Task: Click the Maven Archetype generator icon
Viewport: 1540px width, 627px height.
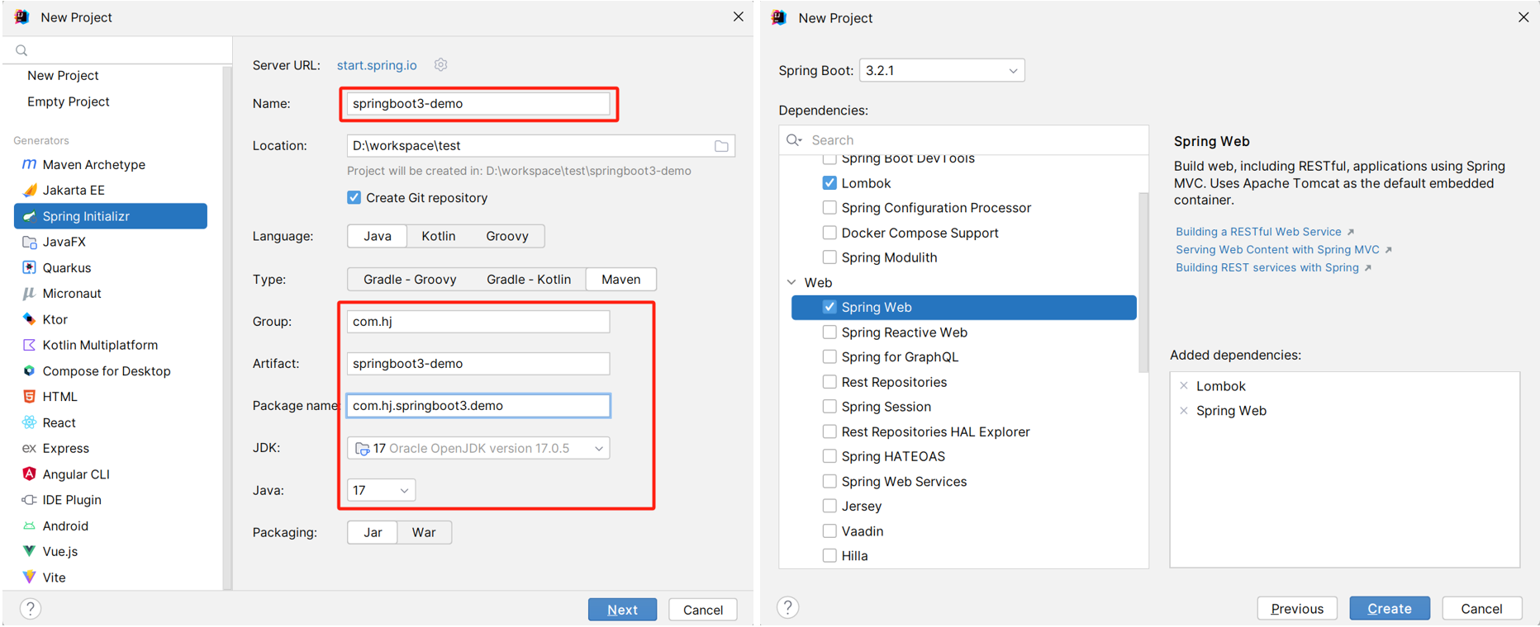Action: 29,164
